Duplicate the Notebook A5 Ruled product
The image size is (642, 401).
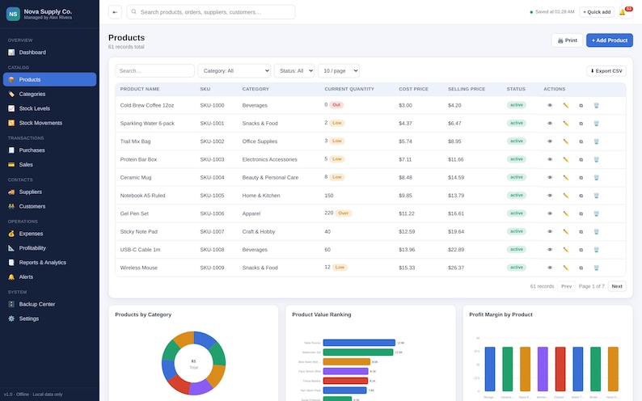pos(581,195)
